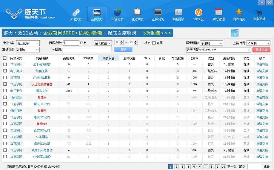Check the row for 汉江商品牌管理
The width and height of the screenshot is (274, 170).
pyautogui.click(x=5, y=84)
